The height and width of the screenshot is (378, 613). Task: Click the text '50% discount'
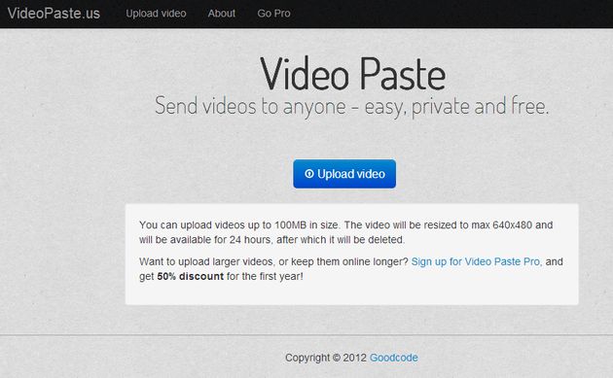tap(191, 277)
